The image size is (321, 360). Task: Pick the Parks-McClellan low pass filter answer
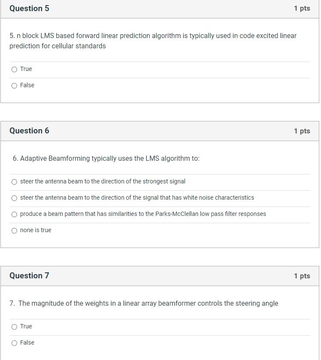pyautogui.click(x=14, y=214)
